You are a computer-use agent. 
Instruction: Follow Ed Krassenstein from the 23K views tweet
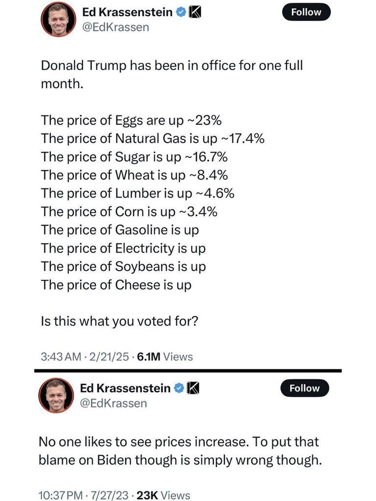[x=305, y=388]
